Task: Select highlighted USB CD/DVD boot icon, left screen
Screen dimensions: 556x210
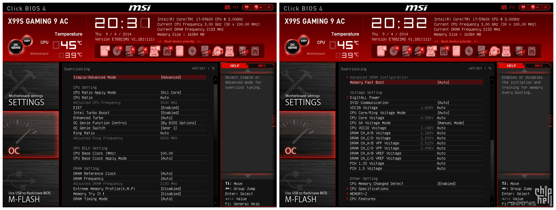Action: pyautogui.click(x=217, y=51)
